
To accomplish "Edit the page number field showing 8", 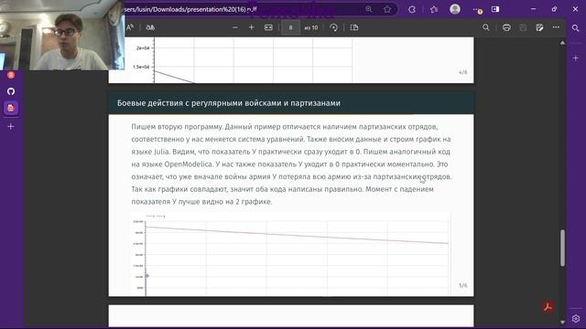I will click(x=290, y=27).
